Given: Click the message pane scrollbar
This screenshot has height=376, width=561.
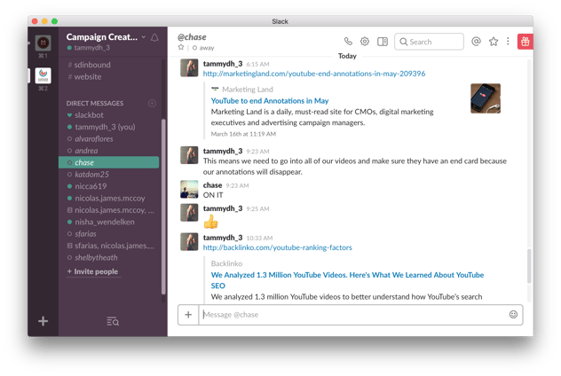Looking at the screenshot, I should (529, 266).
